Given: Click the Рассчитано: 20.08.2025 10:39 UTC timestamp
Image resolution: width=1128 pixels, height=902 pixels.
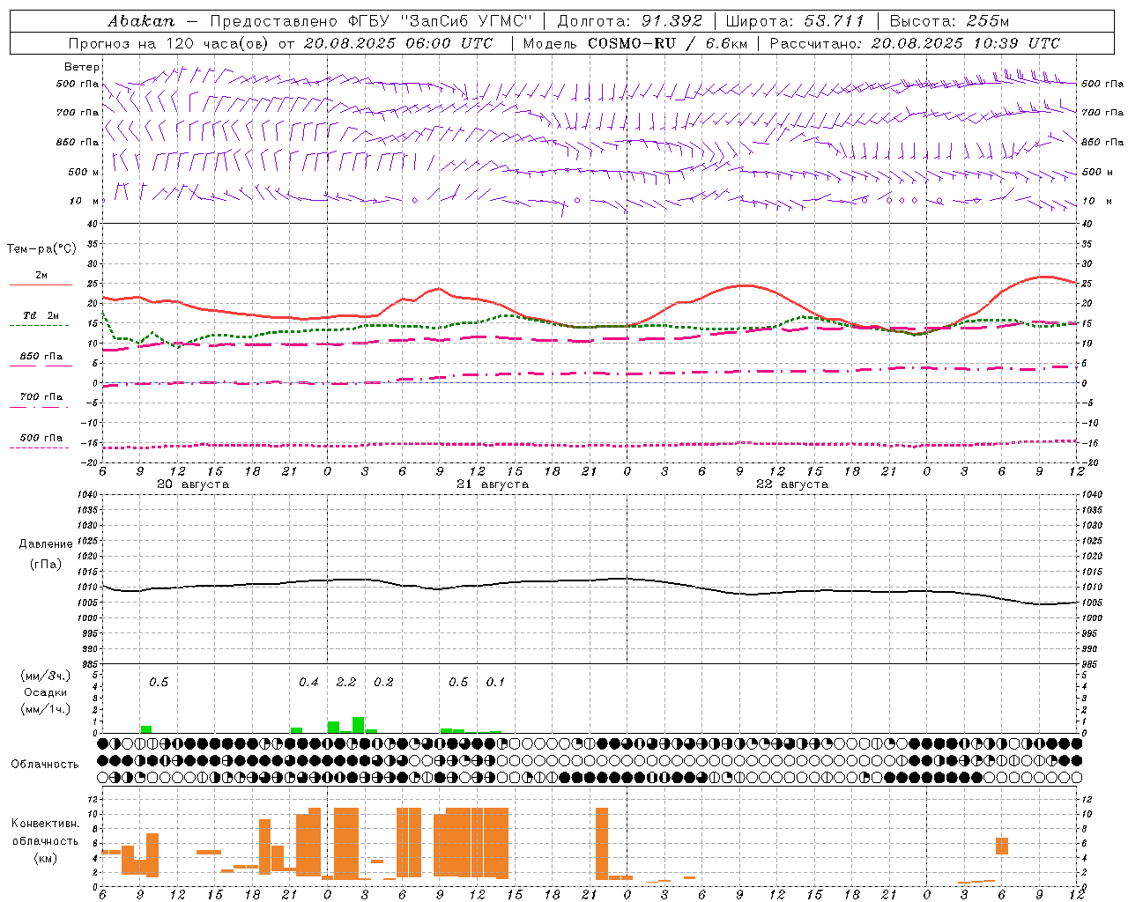Looking at the screenshot, I should point(915,43).
